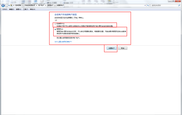The image size is (182, 115).
Task: Expand the breadcrumb arrow right after 管理帐户
Action: 55,5
